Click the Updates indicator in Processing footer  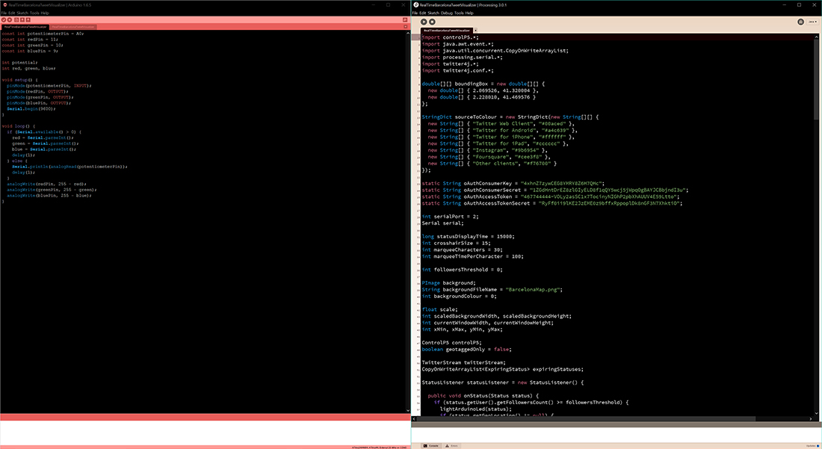coord(812,446)
